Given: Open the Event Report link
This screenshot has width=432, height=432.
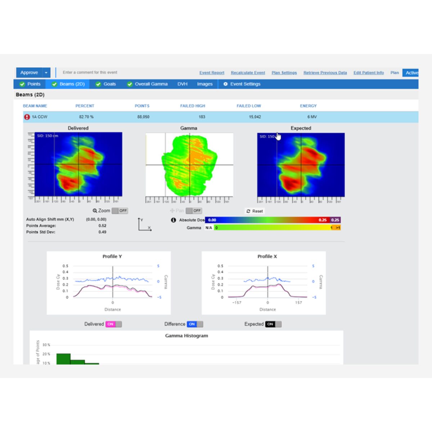Looking at the screenshot, I should pyautogui.click(x=212, y=73).
